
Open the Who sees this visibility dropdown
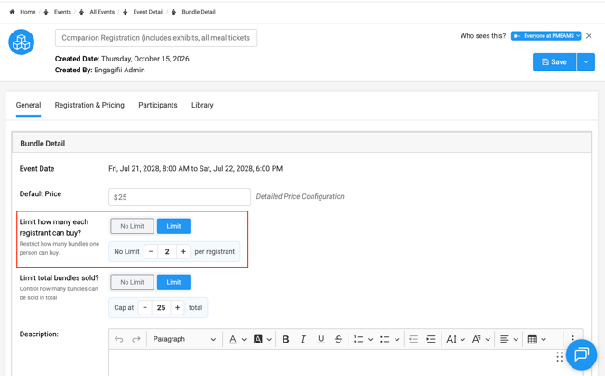pyautogui.click(x=545, y=36)
